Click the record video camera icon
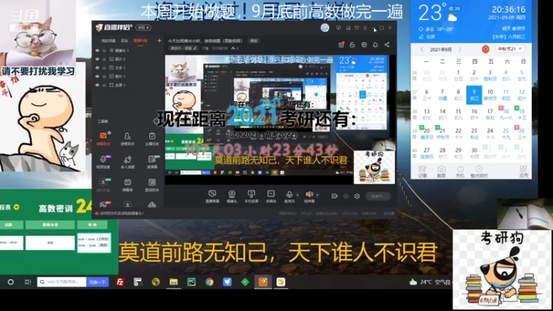 [335, 196]
